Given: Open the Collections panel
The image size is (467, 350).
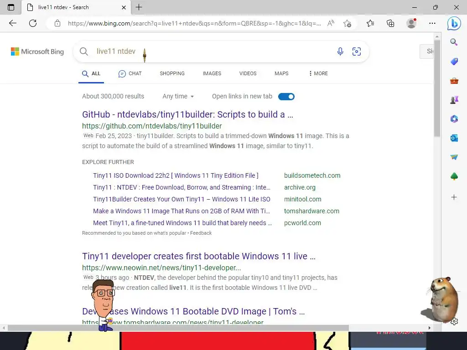Looking at the screenshot, I should point(390,23).
